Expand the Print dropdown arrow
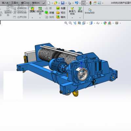This screenshot has height=131, width=131. (73, 3)
